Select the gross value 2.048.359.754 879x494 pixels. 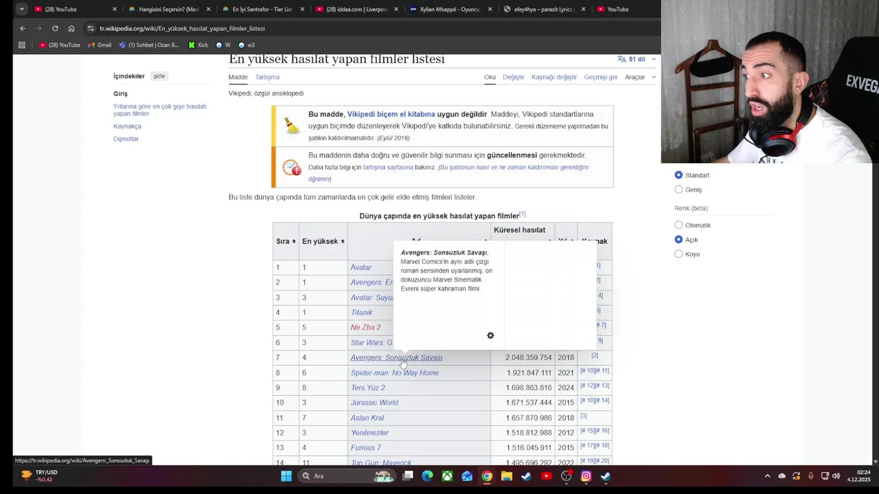[529, 357]
